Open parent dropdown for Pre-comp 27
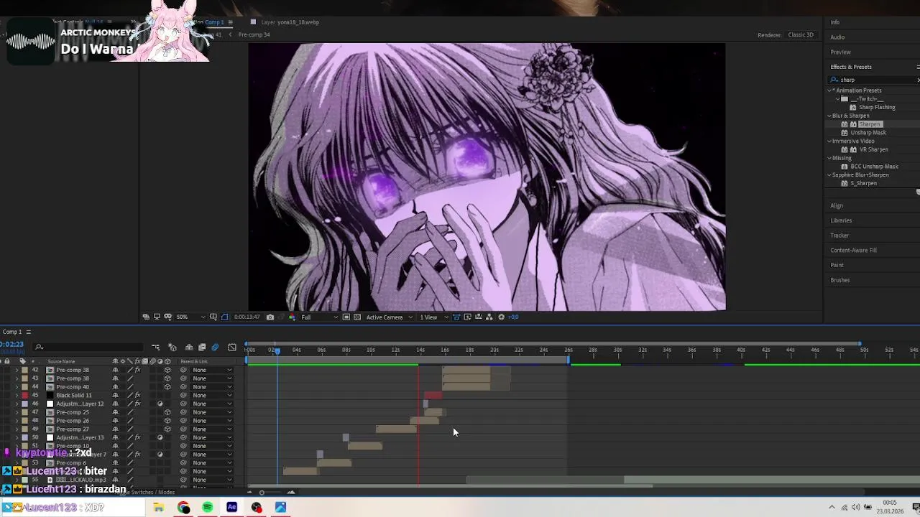Screen dimensions: 920x517 [212, 429]
